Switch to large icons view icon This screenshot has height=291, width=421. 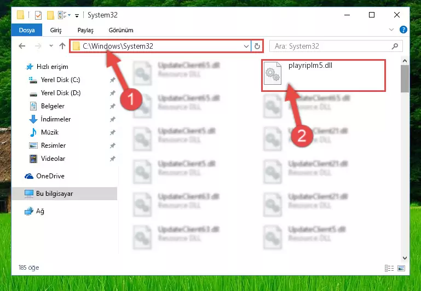point(401,268)
